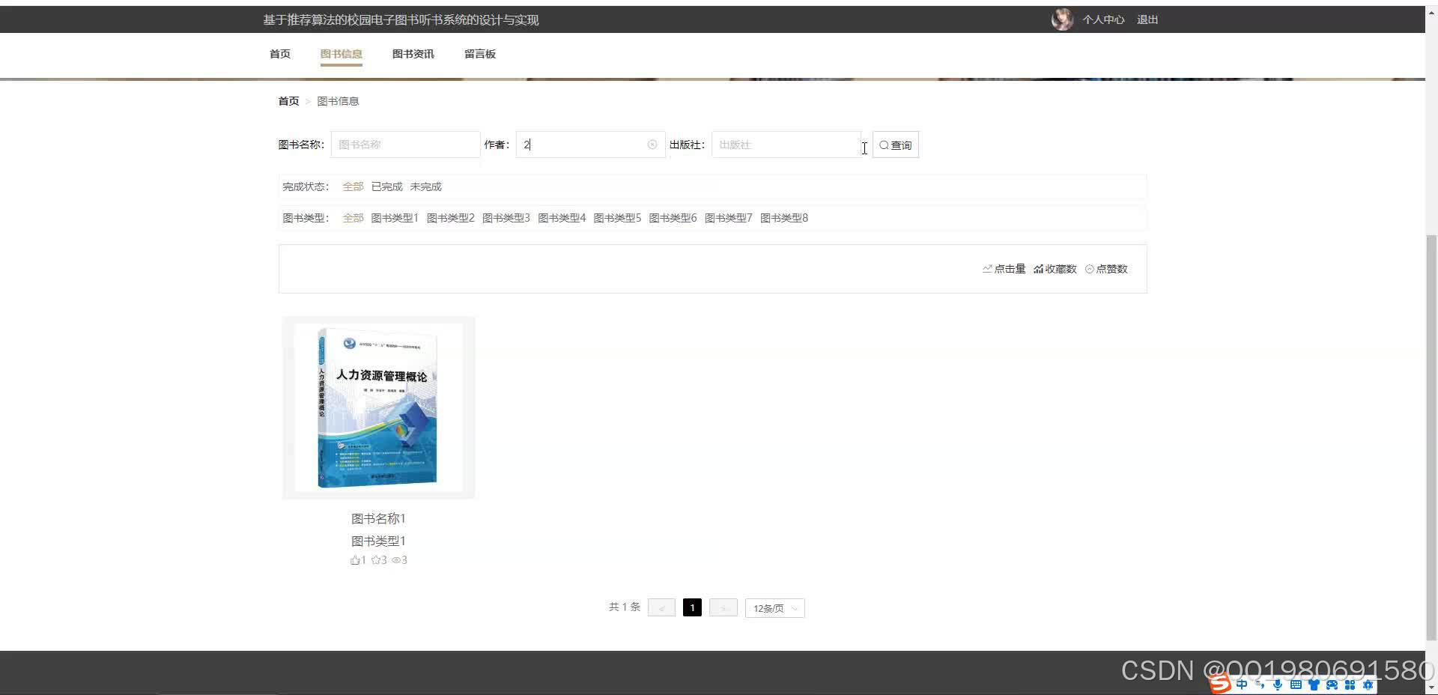Open 个人中心 in the header
1438x695 pixels.
(x=1103, y=19)
